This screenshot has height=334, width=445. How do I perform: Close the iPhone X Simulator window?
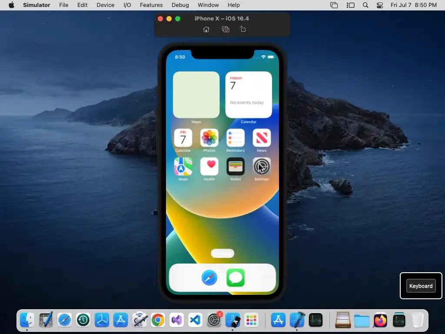coord(160,19)
